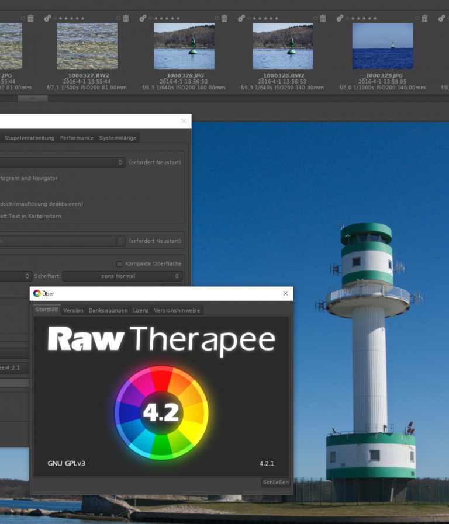Image resolution: width=449 pixels, height=524 pixels.
Task: Click the gears queue icon above _1000329.JPG
Action: [340, 18]
